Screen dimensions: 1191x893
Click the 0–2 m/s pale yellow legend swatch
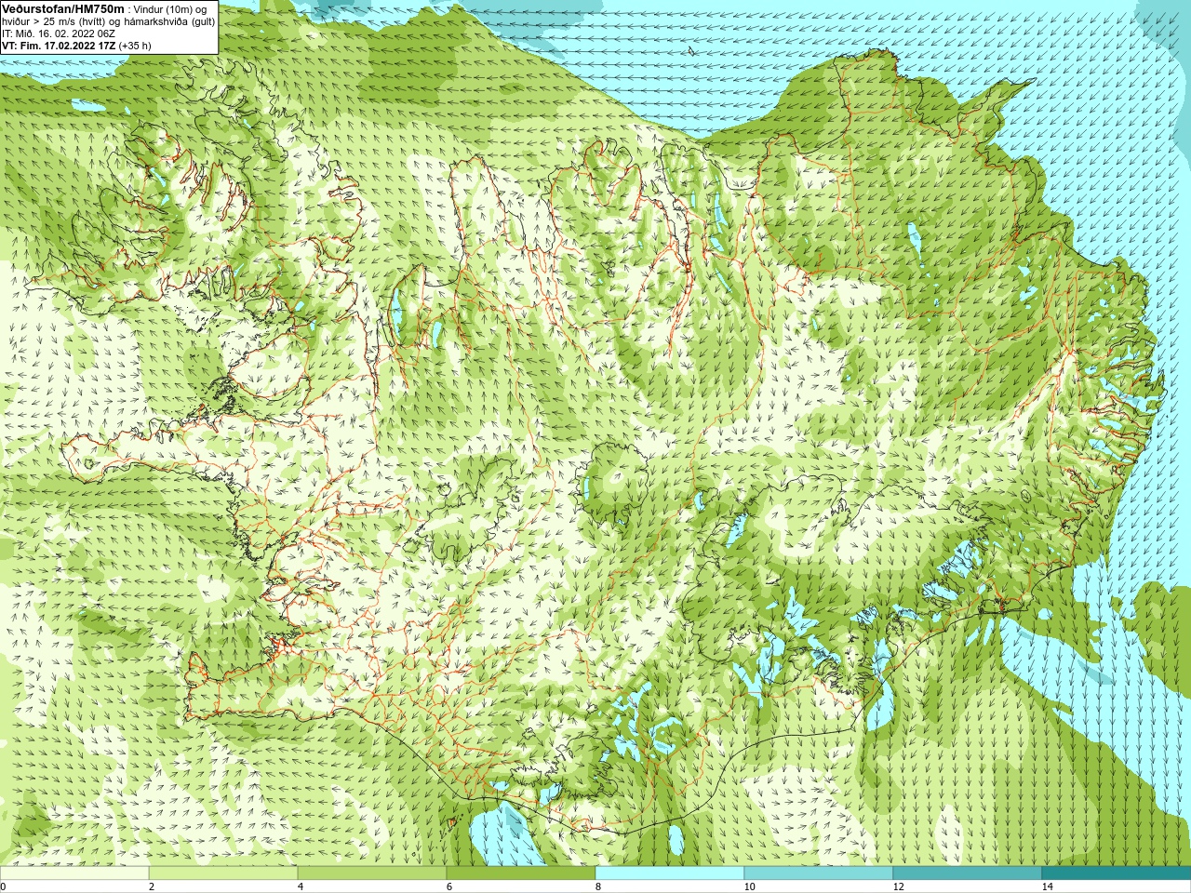(74, 873)
